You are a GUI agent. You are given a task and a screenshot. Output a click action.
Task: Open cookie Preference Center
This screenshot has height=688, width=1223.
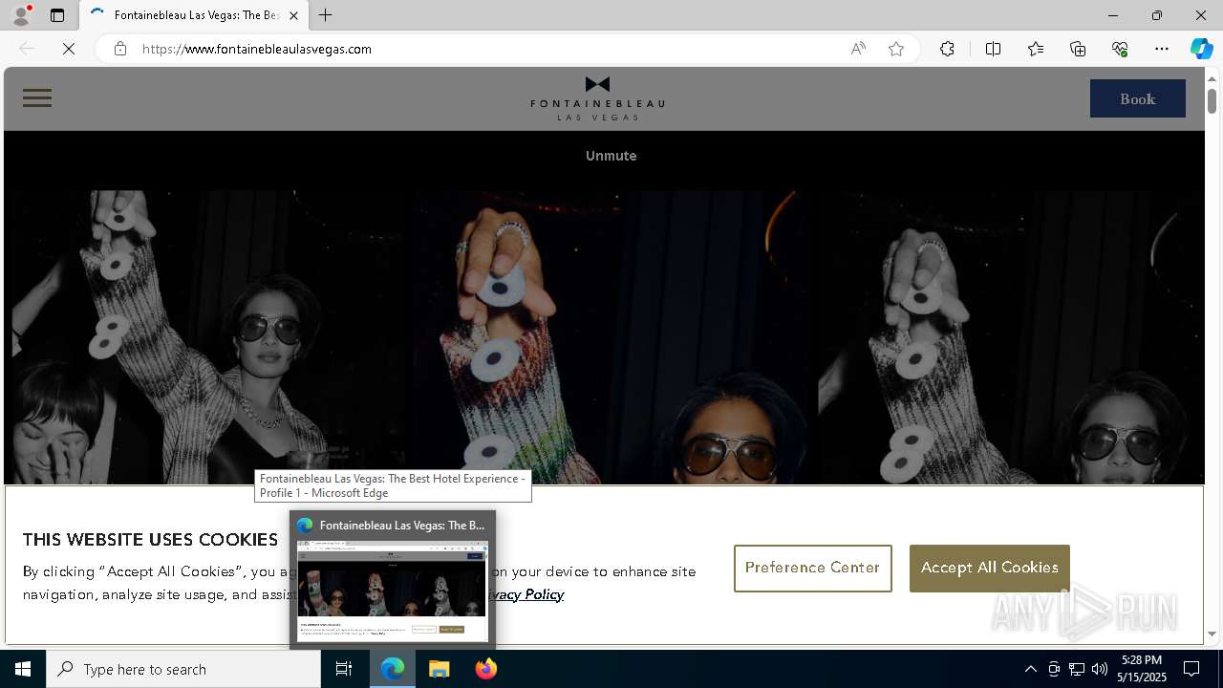[x=813, y=569]
